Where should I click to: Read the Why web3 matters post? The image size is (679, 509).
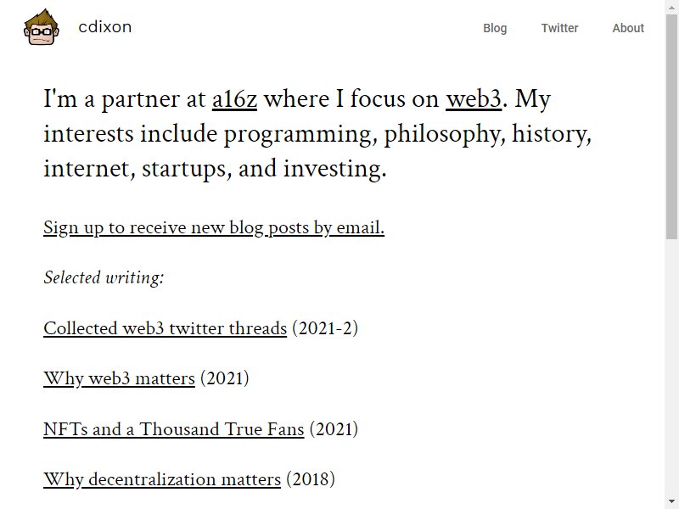(119, 378)
